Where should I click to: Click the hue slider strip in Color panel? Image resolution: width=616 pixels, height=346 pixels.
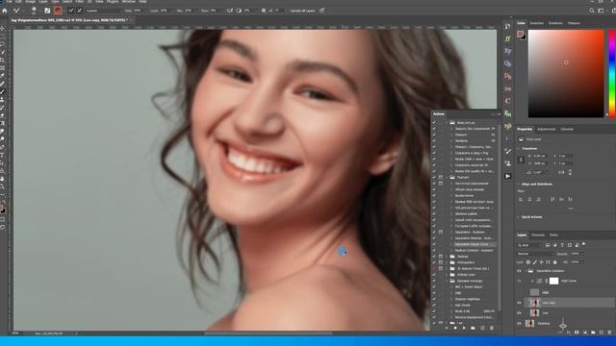pyautogui.click(x=612, y=73)
